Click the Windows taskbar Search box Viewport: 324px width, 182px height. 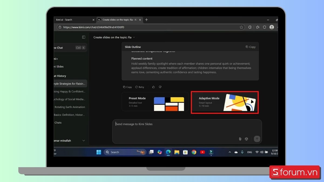point(125,152)
